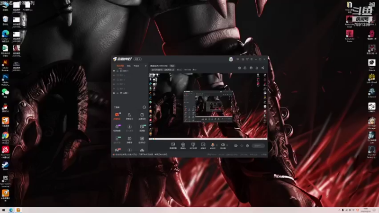The width and height of the screenshot is (379, 213).
Task: Click the speaker volume icon
Action: pos(223,145)
